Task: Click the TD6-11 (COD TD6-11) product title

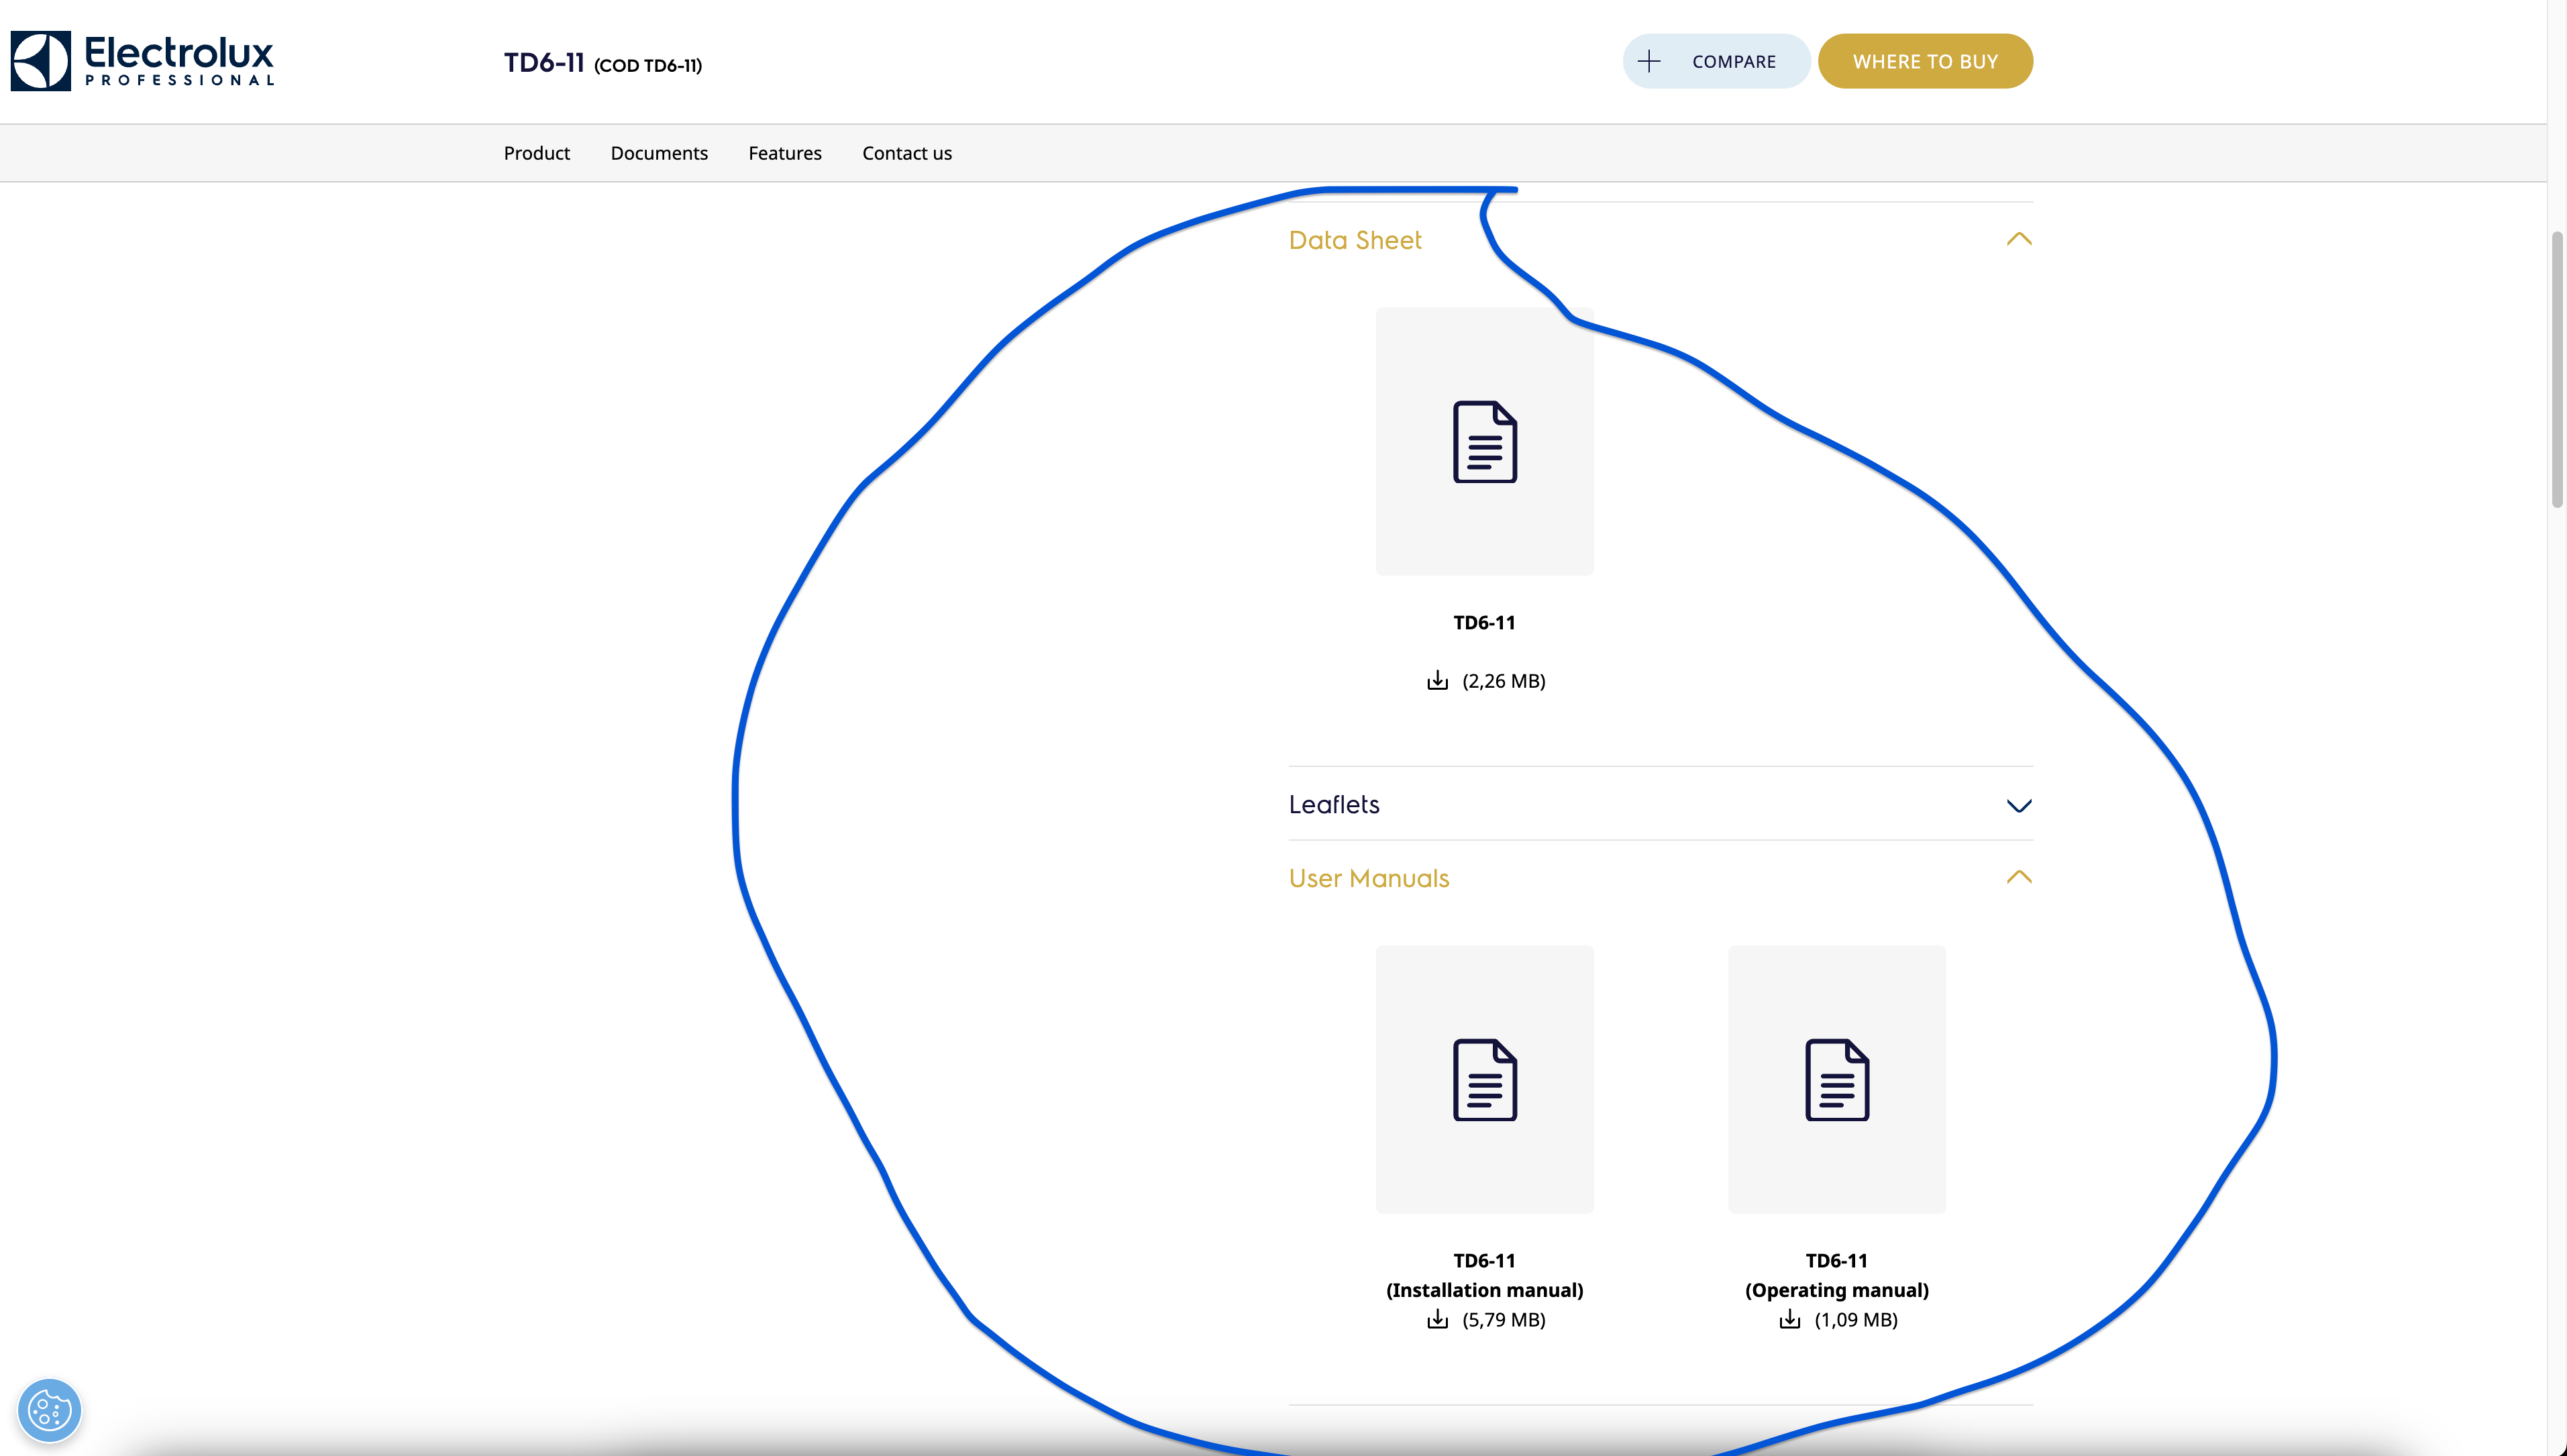Action: [603, 63]
